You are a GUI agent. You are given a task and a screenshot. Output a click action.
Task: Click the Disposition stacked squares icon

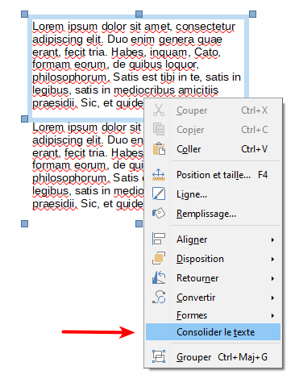click(159, 258)
